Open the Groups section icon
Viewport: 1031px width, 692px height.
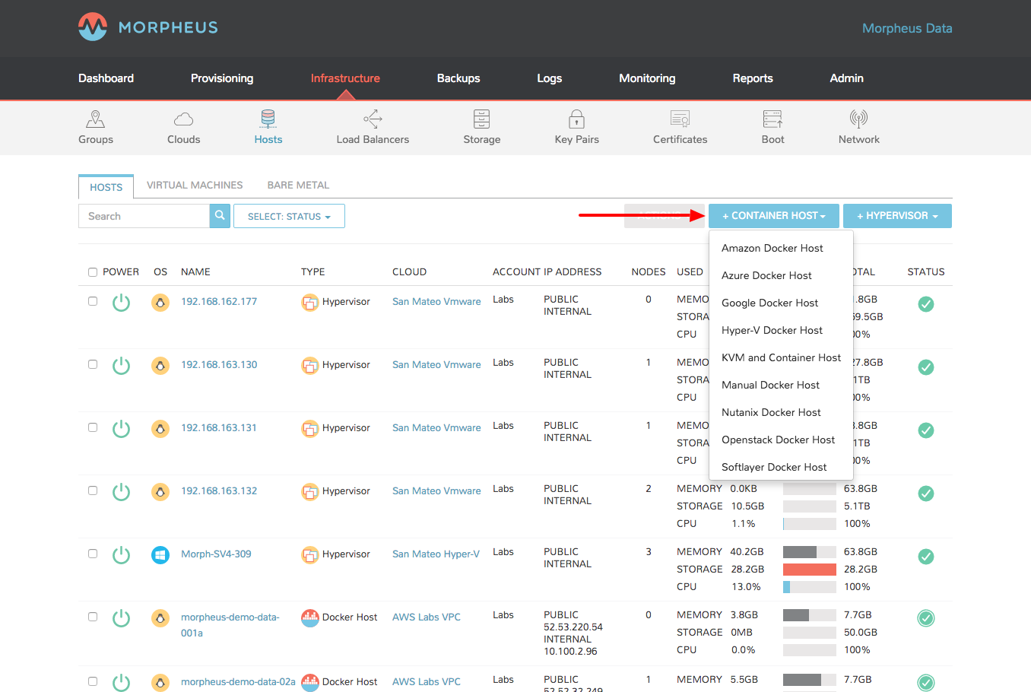pyautogui.click(x=96, y=119)
